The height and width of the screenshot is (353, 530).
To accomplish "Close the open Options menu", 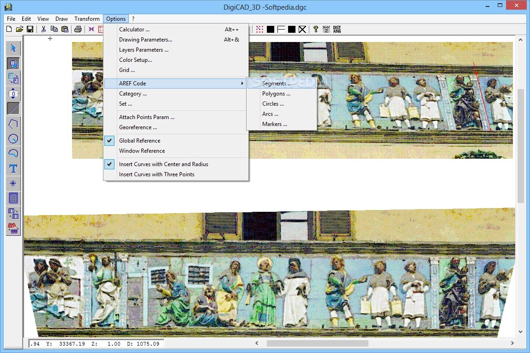I will pos(116,19).
